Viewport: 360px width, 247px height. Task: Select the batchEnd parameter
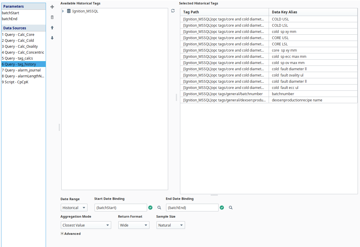tap(24, 19)
